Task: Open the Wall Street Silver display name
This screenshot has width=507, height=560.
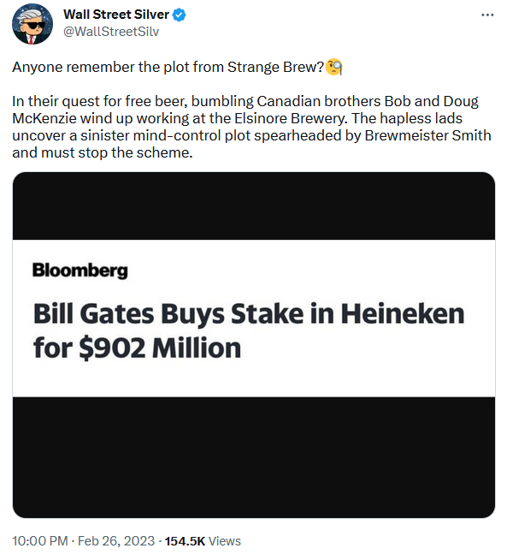Action: [x=116, y=15]
